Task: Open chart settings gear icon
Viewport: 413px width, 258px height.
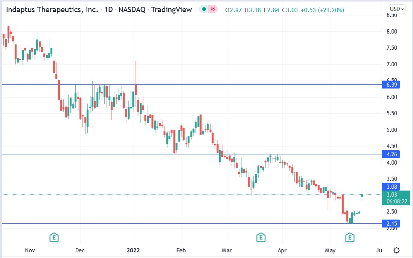Action: click(x=396, y=250)
